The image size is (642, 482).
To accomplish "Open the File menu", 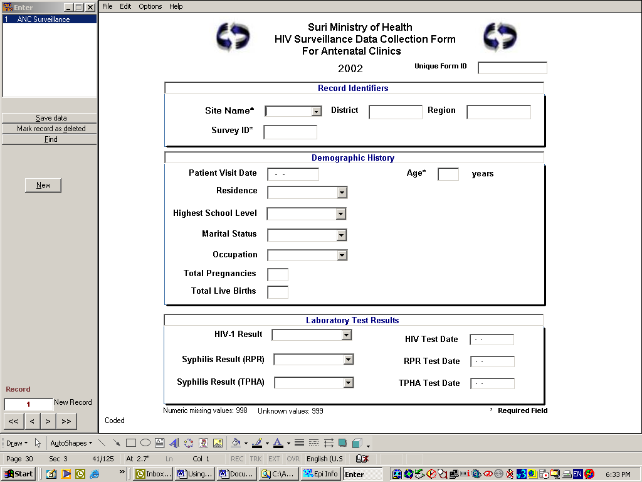I will click(107, 6).
